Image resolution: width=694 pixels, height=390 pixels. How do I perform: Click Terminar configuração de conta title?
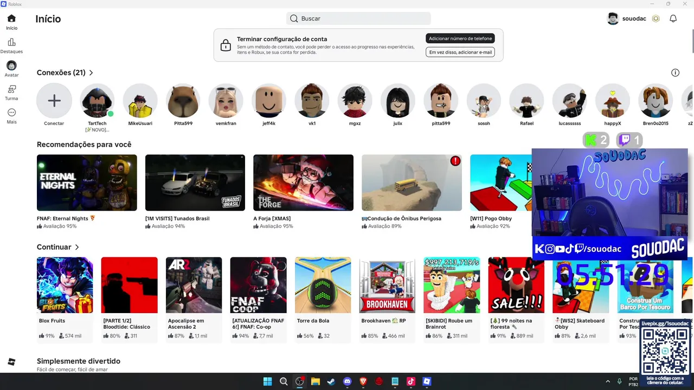tap(282, 39)
